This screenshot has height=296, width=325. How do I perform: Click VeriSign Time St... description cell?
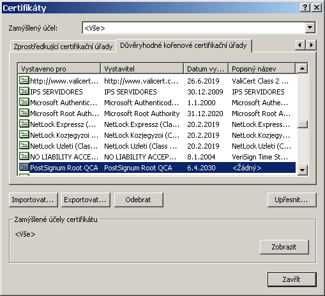(x=260, y=157)
